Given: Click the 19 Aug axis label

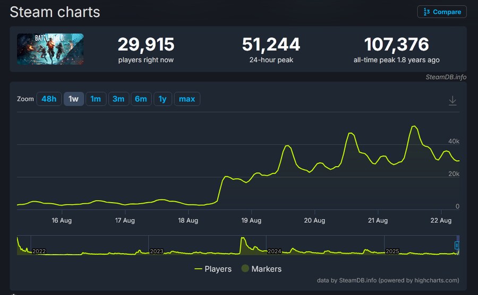Looking at the screenshot, I should 251,220.
